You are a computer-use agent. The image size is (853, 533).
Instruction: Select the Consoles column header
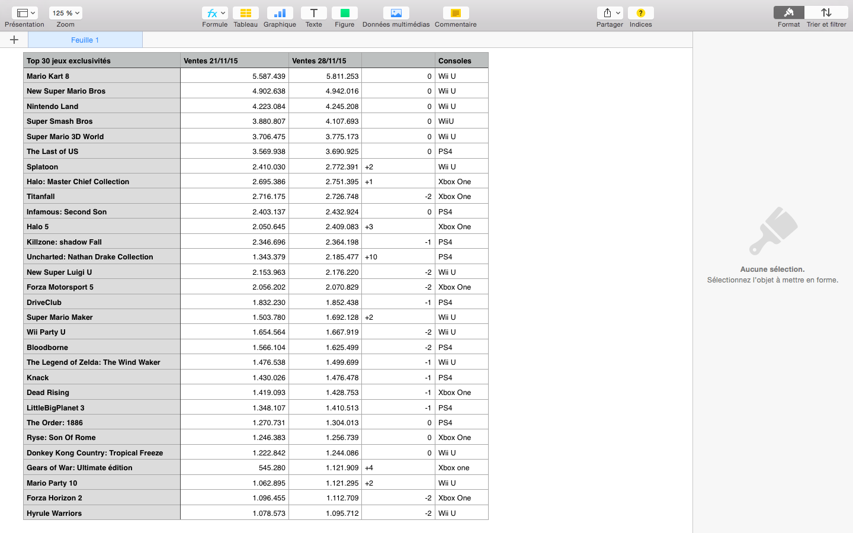[461, 60]
